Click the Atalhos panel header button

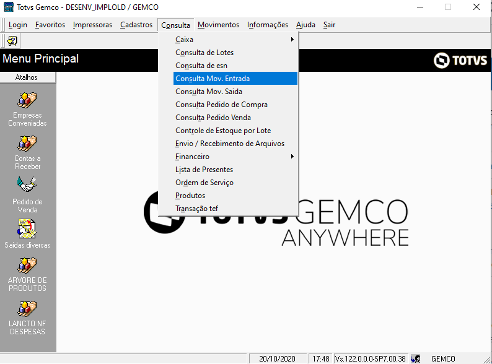28,77
